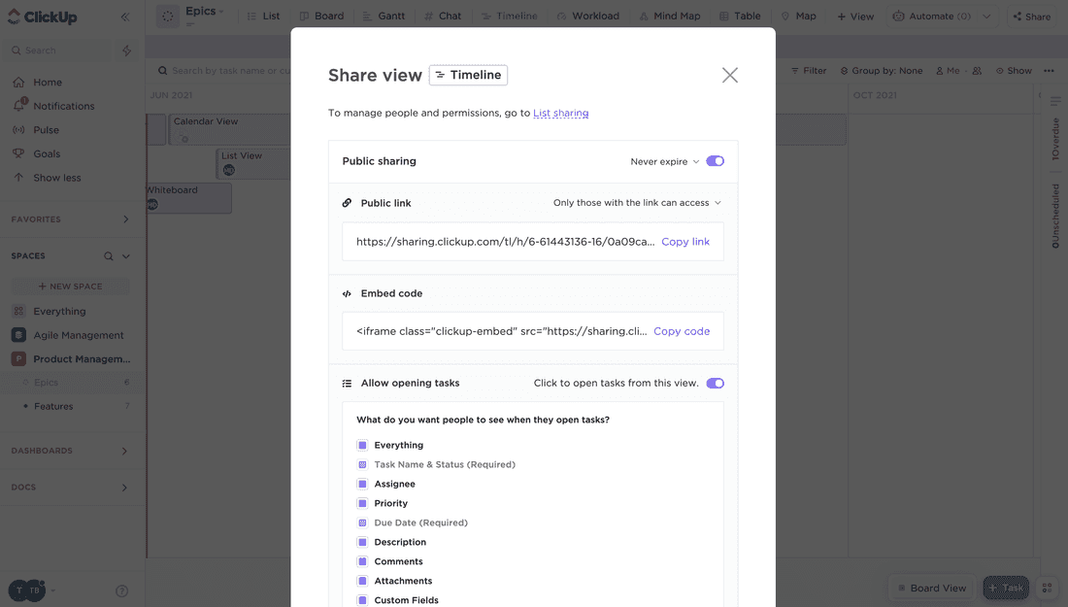Click the help question mark icon
Screen dimensions: 1068x607
[122, 590]
